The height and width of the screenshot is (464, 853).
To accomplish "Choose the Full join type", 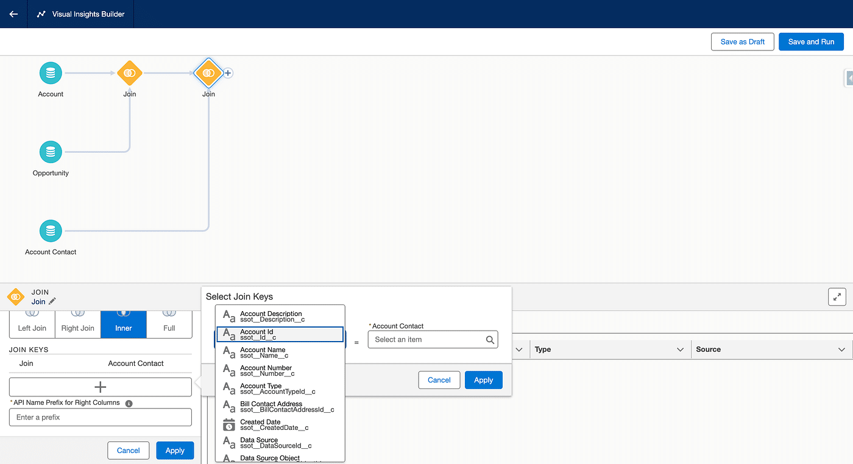I will pyautogui.click(x=169, y=324).
